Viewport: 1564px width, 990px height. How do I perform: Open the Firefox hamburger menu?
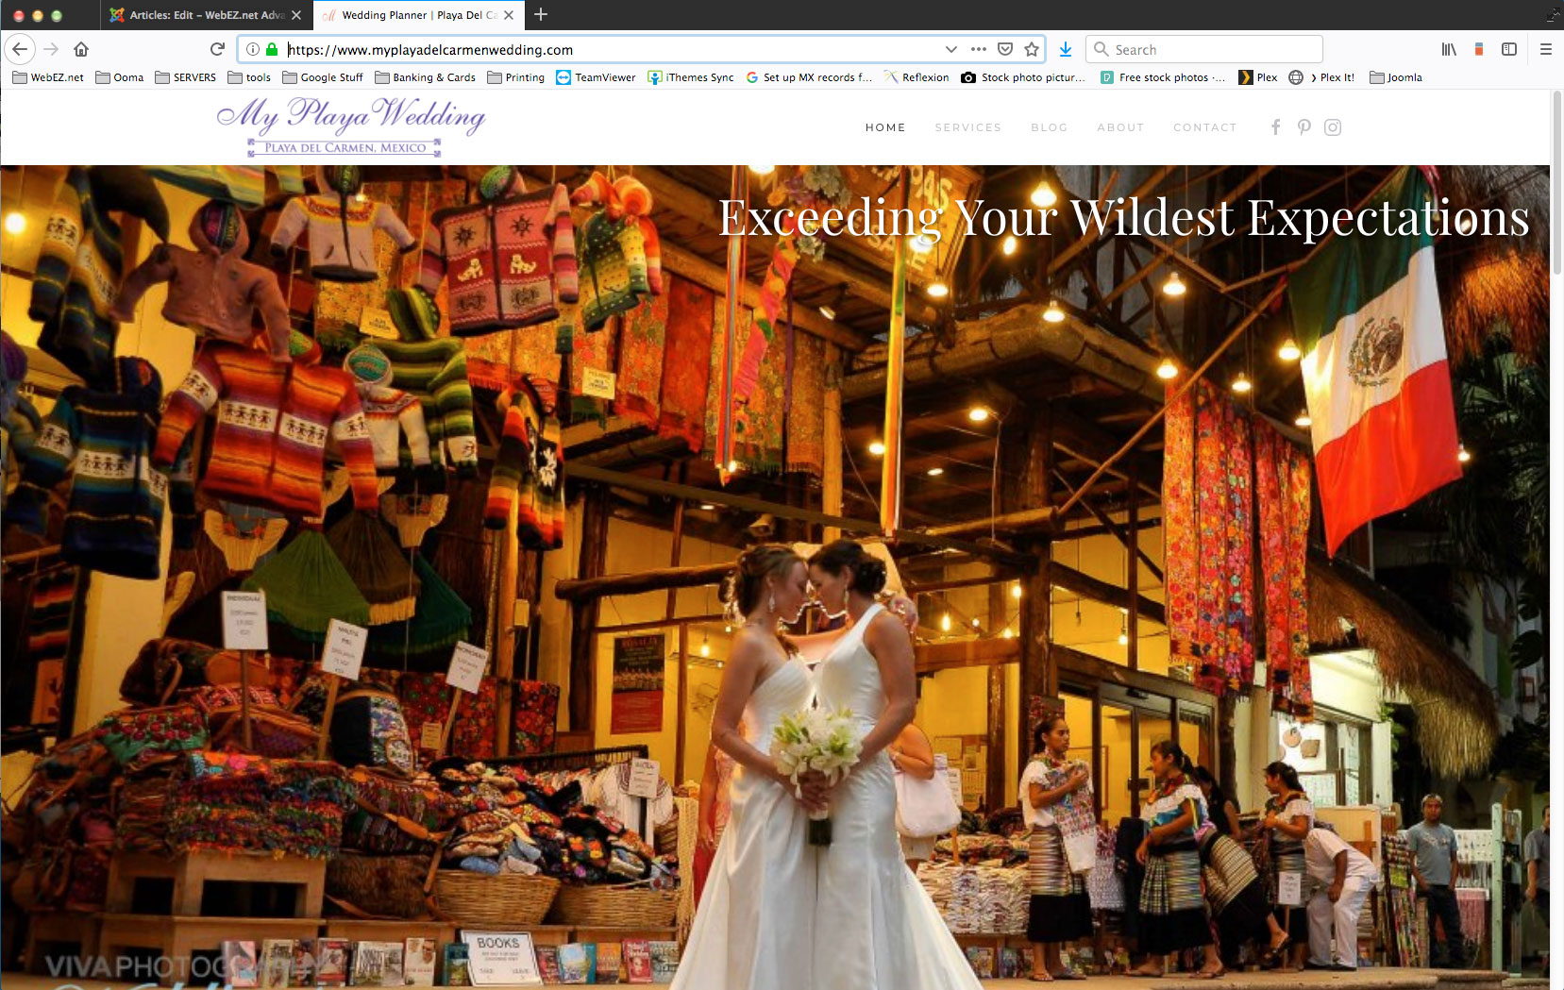coord(1546,49)
